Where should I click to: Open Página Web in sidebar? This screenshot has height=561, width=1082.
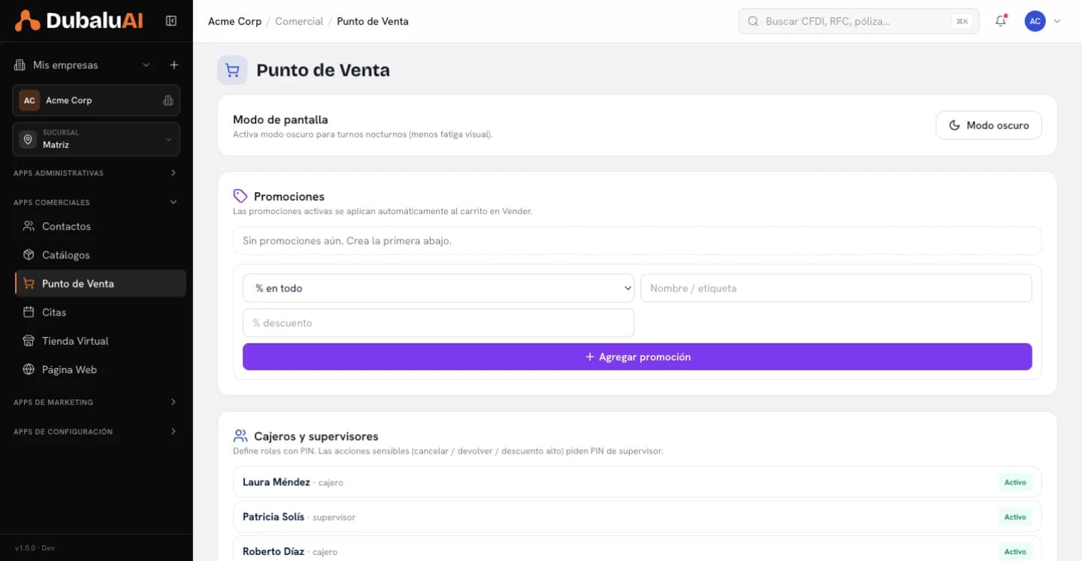point(101,369)
